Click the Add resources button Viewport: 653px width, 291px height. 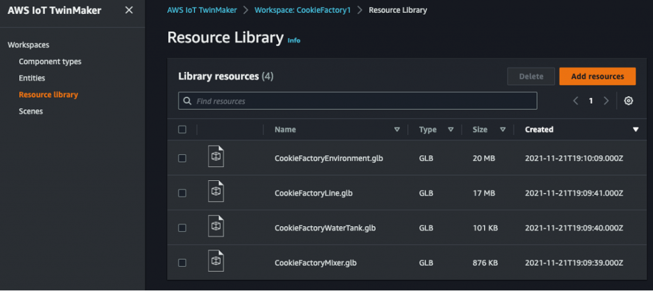597,76
